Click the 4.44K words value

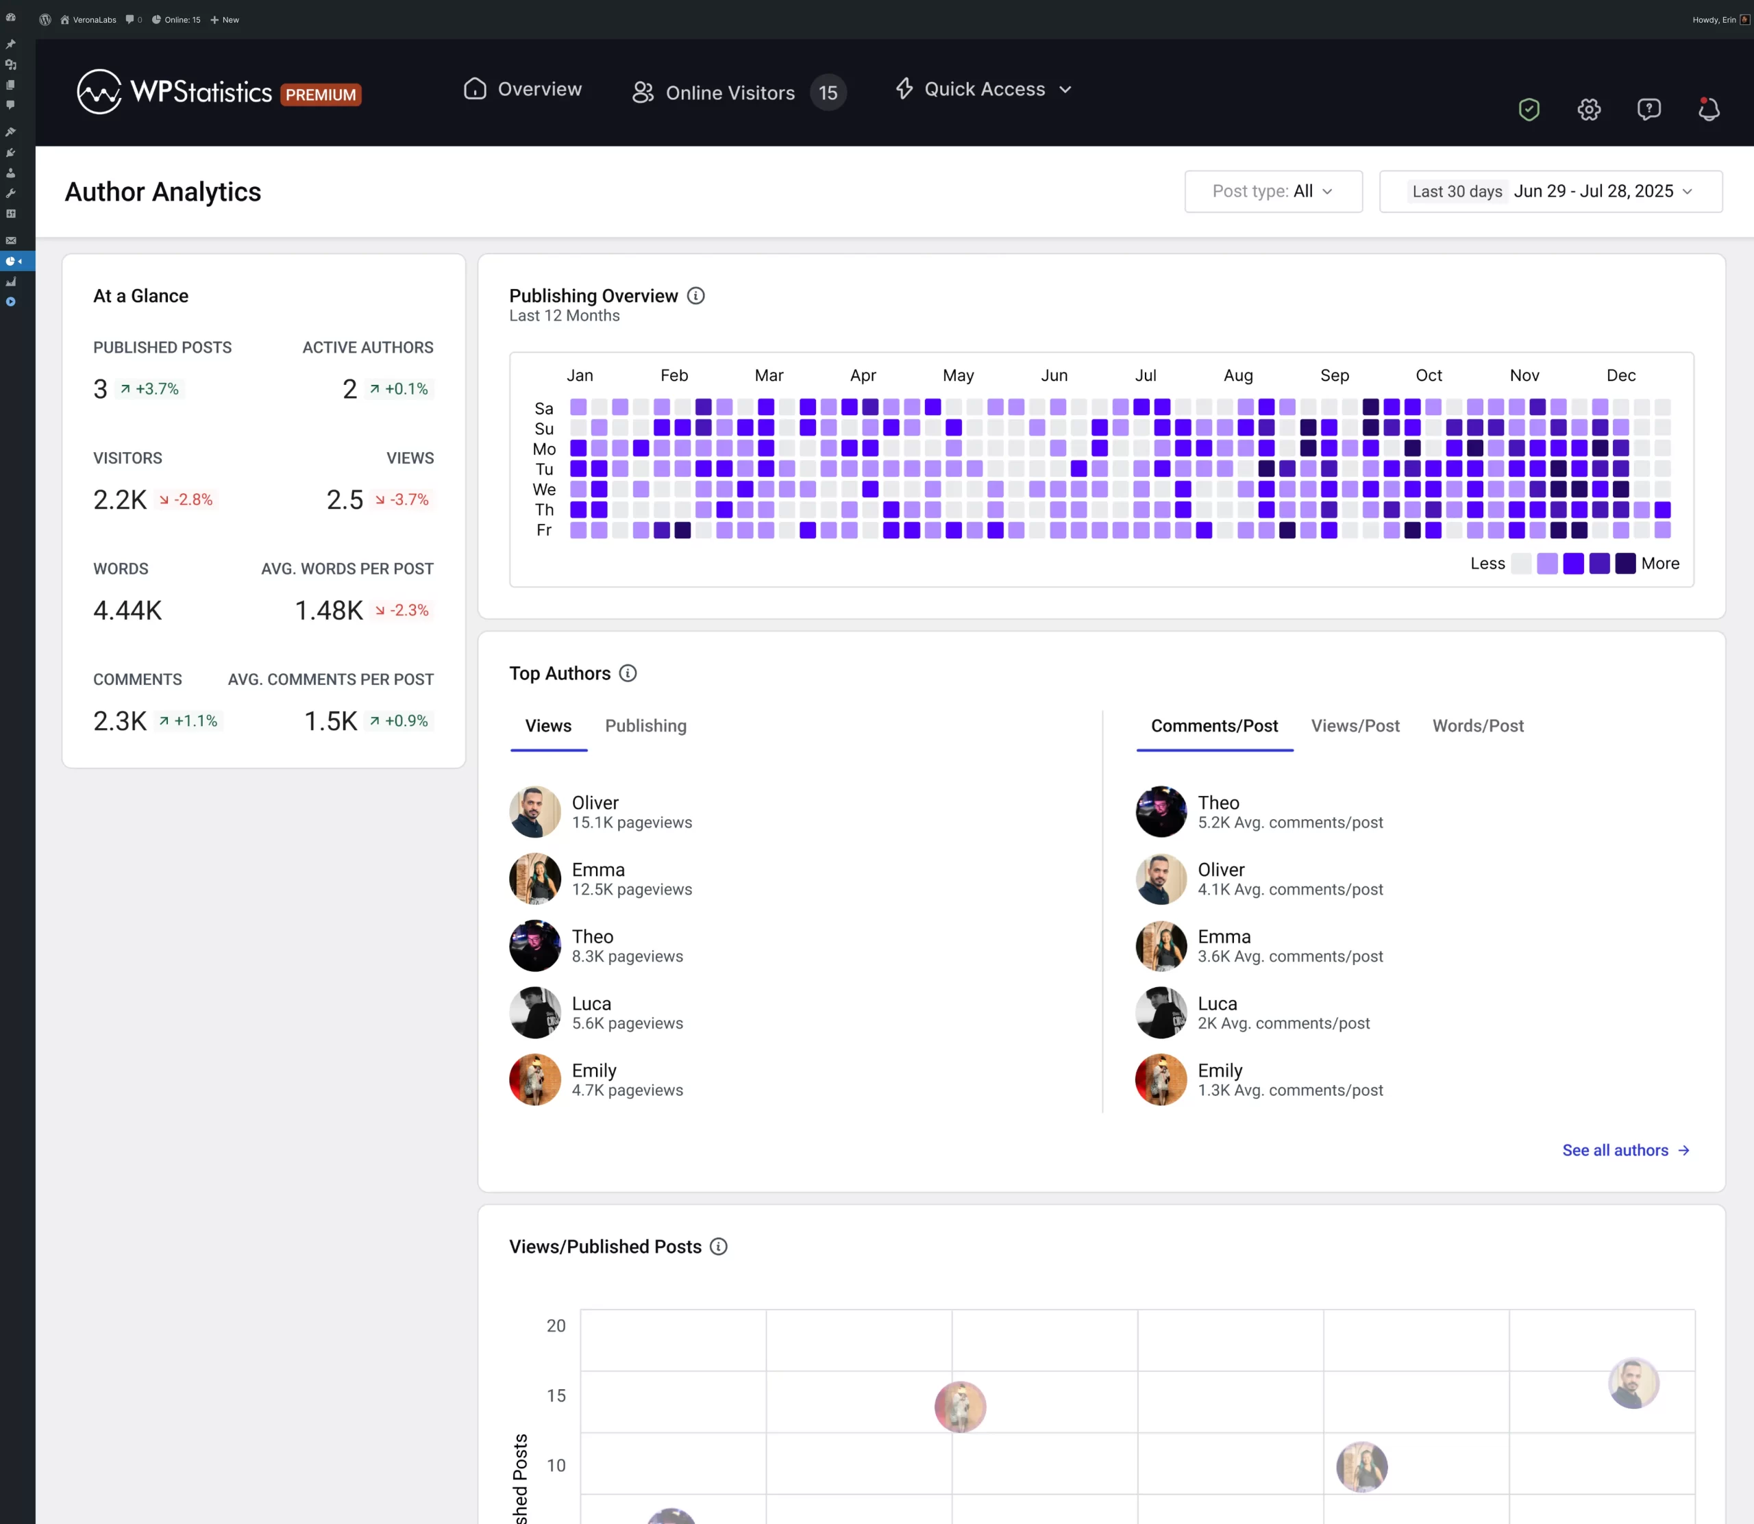[x=127, y=610]
